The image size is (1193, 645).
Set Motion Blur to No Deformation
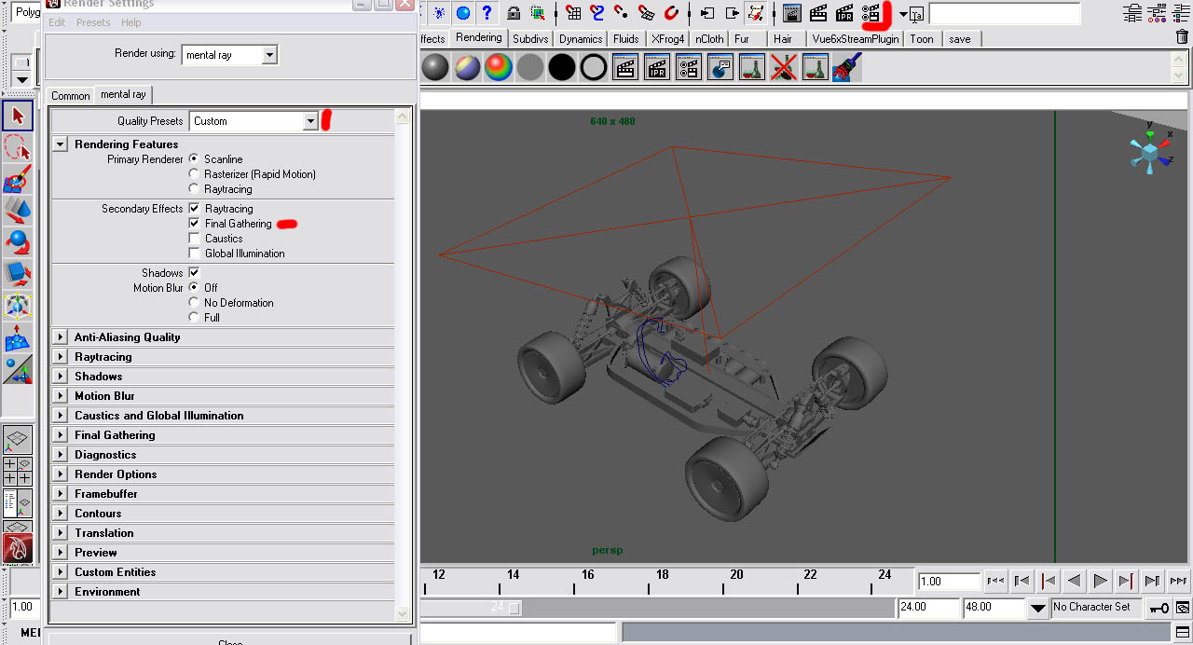pyautogui.click(x=194, y=303)
